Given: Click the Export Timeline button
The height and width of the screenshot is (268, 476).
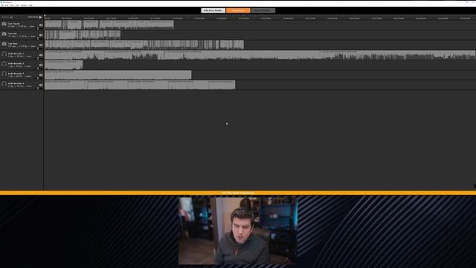Looking at the screenshot, I should [x=263, y=10].
